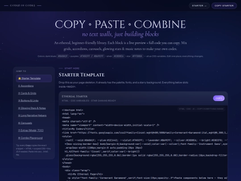Click the #7A5CFF / #B69CFF purple color chip
The image size is (241, 181).
pos(92,56)
